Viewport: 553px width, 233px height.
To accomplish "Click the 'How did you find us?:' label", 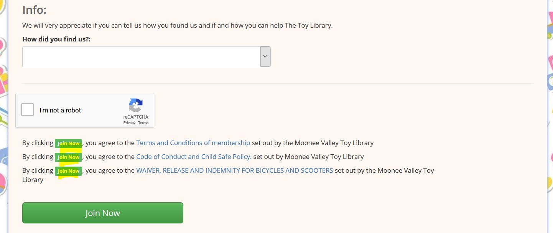I will coord(56,39).
